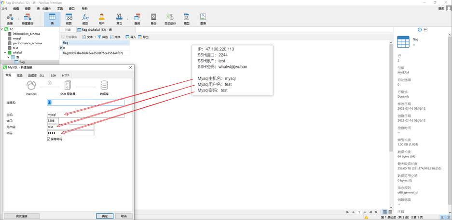
Task: Click the 测试连接 (Test Connection) button
Action: [22, 216]
